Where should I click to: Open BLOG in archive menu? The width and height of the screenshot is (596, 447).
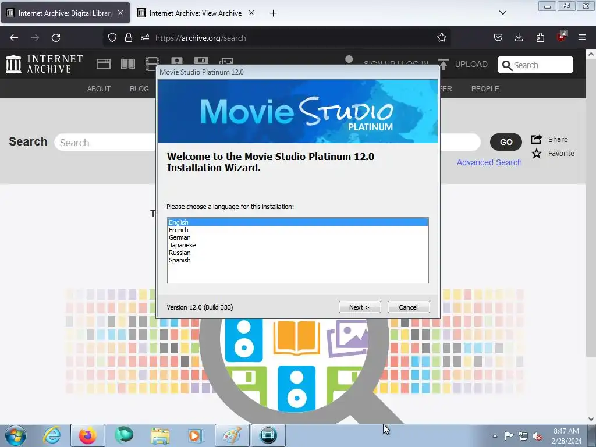coord(139,88)
